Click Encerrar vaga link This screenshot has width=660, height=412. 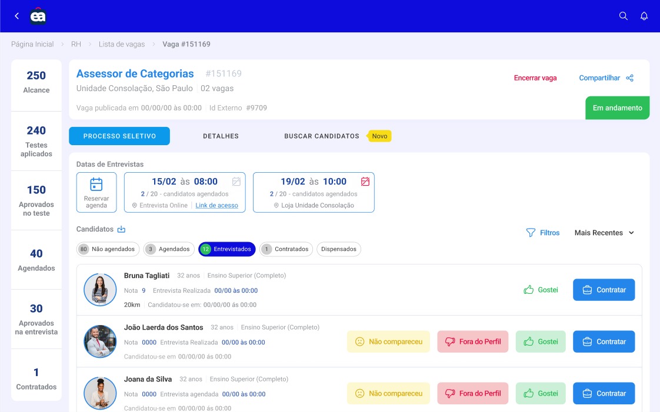point(535,78)
